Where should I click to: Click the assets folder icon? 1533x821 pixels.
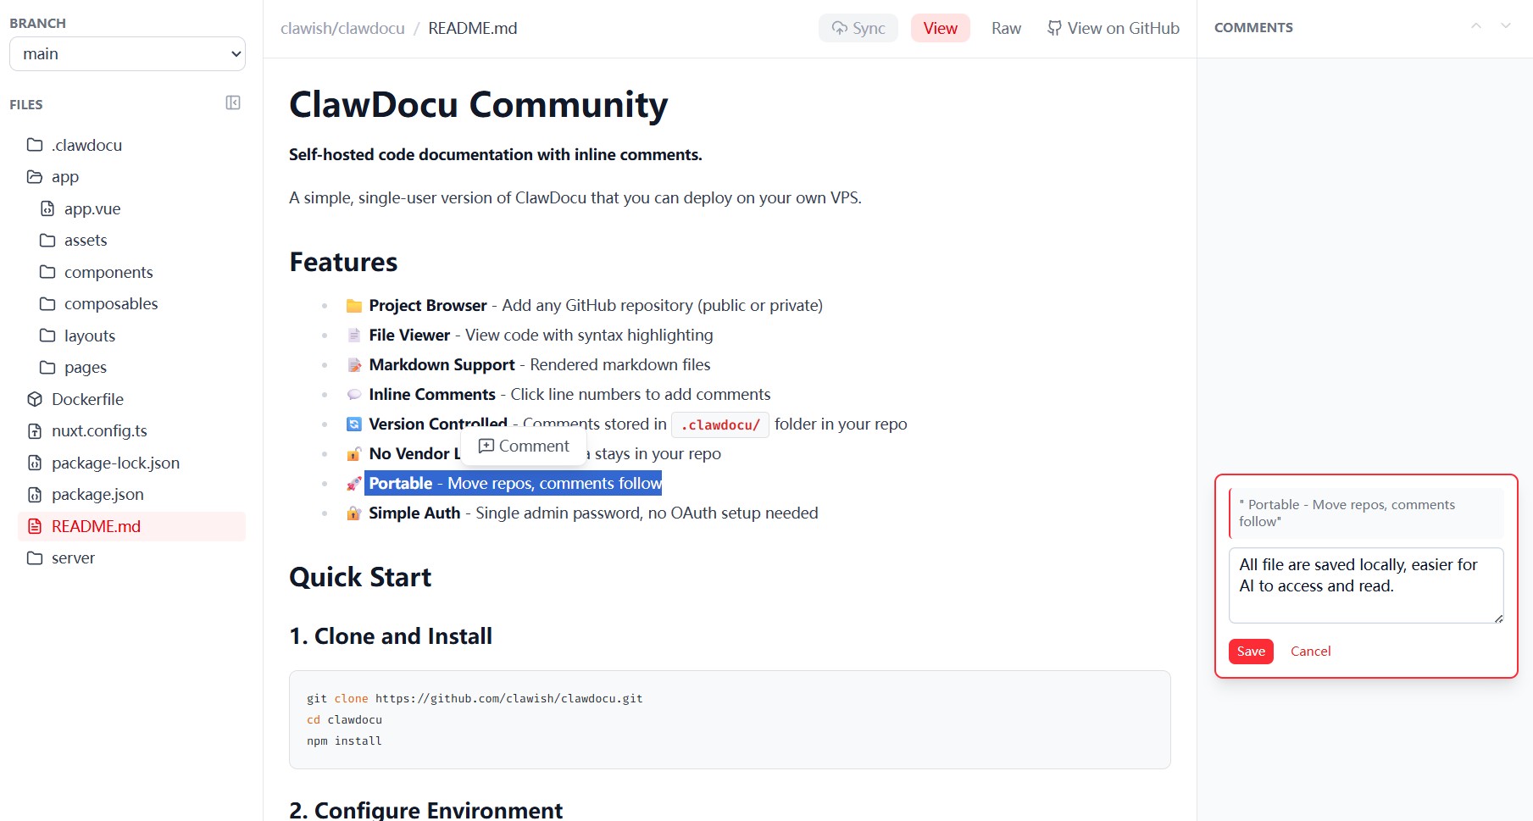point(47,241)
